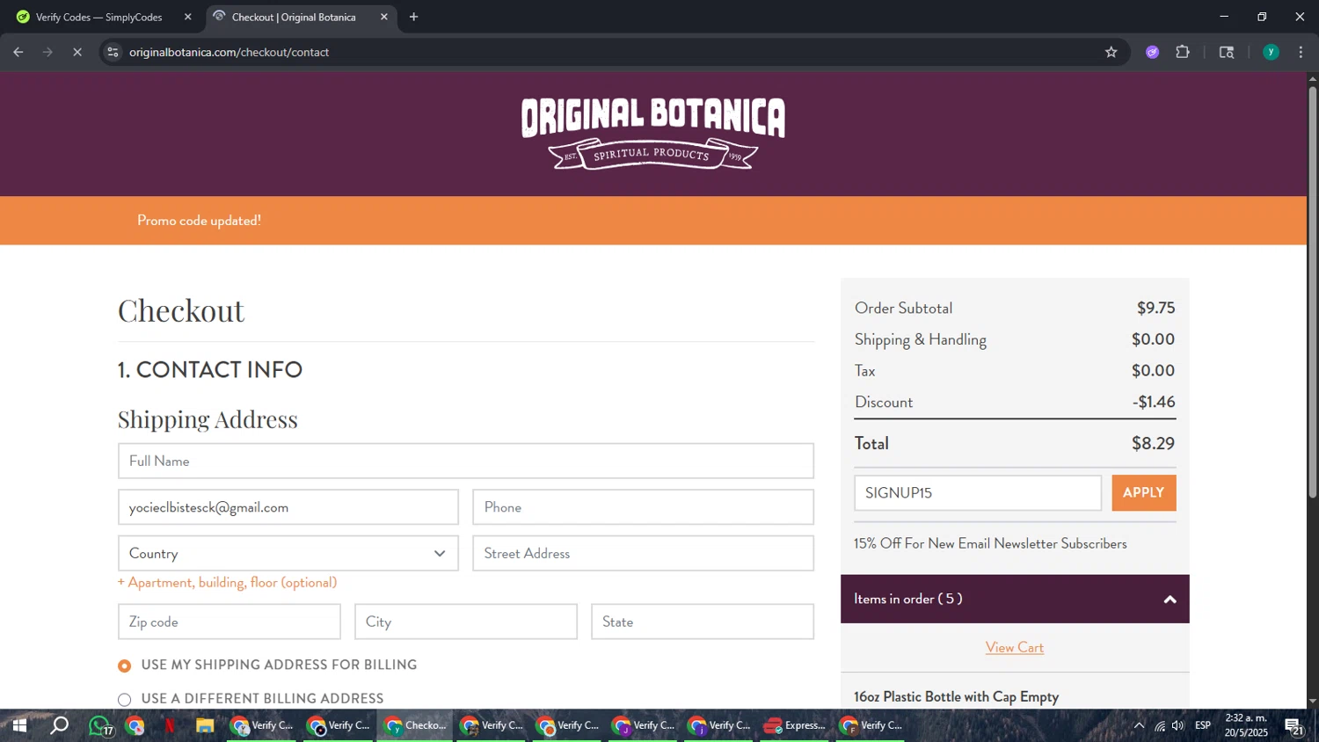Click the City field
This screenshot has height=742, width=1319.
[x=466, y=622]
